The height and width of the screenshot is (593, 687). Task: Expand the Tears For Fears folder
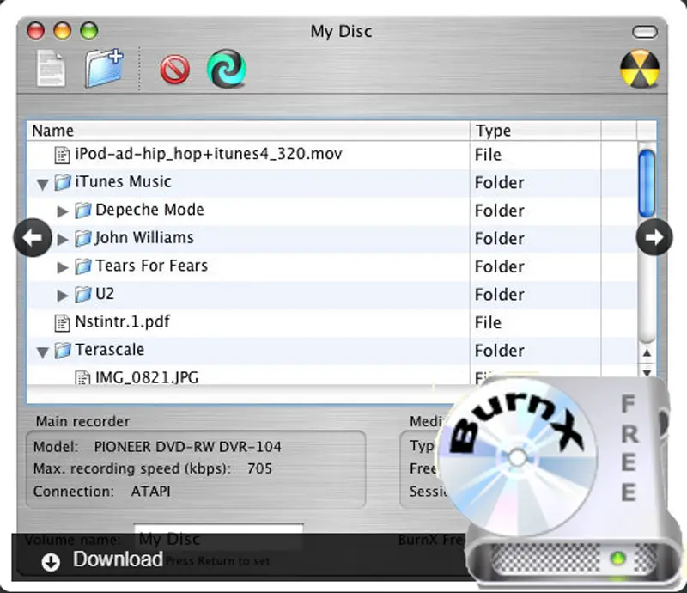(63, 267)
